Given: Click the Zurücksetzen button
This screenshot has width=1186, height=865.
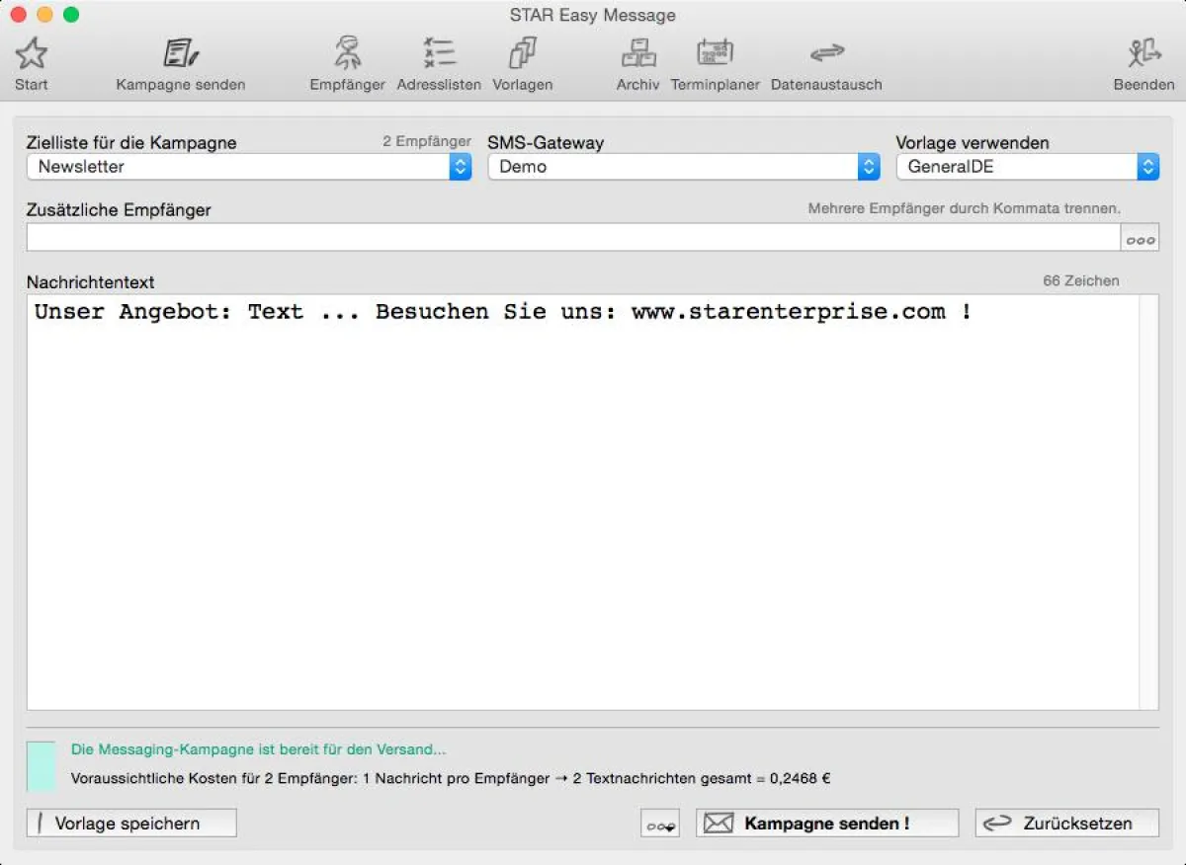Looking at the screenshot, I should 1066,822.
